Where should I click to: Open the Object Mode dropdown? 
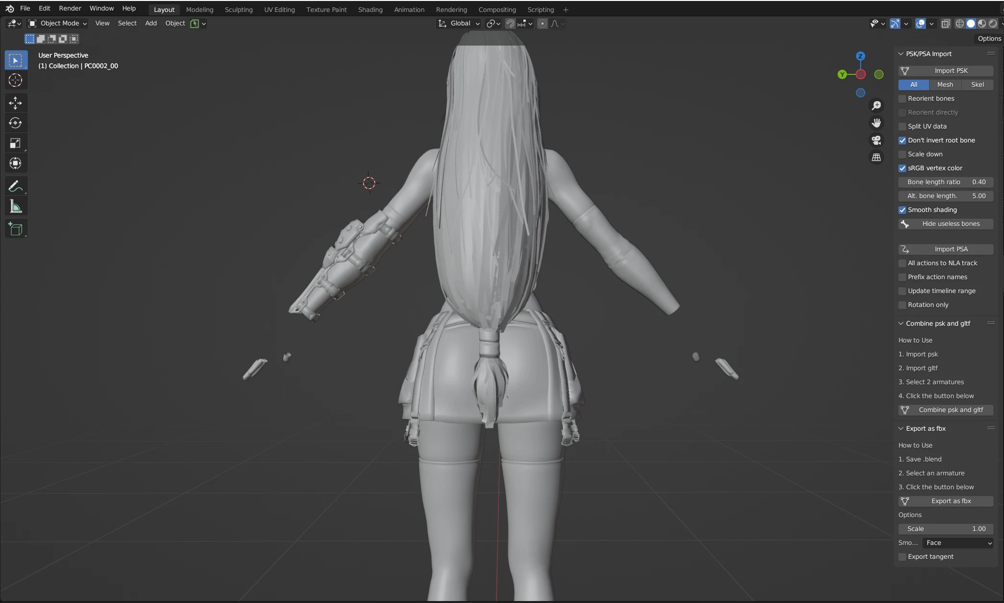point(58,24)
